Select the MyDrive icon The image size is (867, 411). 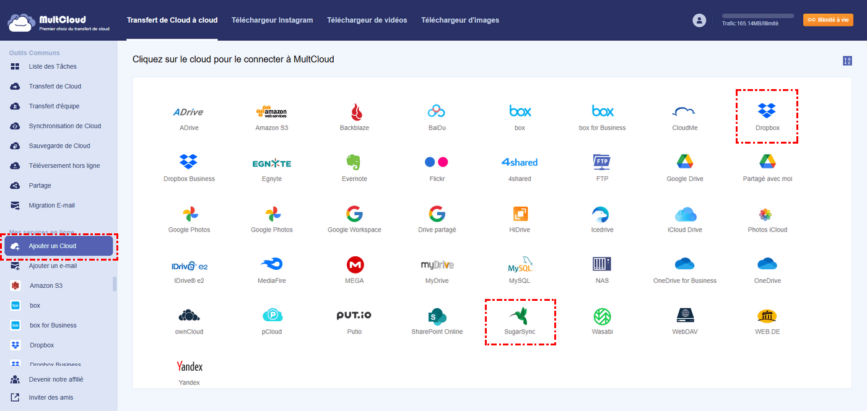tap(437, 265)
